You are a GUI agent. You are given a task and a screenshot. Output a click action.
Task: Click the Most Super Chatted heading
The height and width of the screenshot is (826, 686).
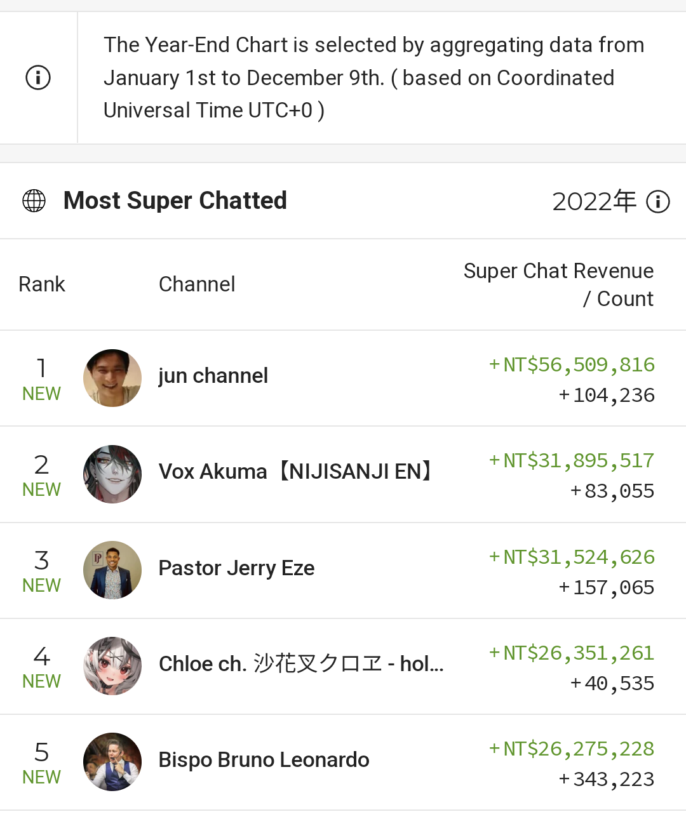pyautogui.click(x=175, y=201)
